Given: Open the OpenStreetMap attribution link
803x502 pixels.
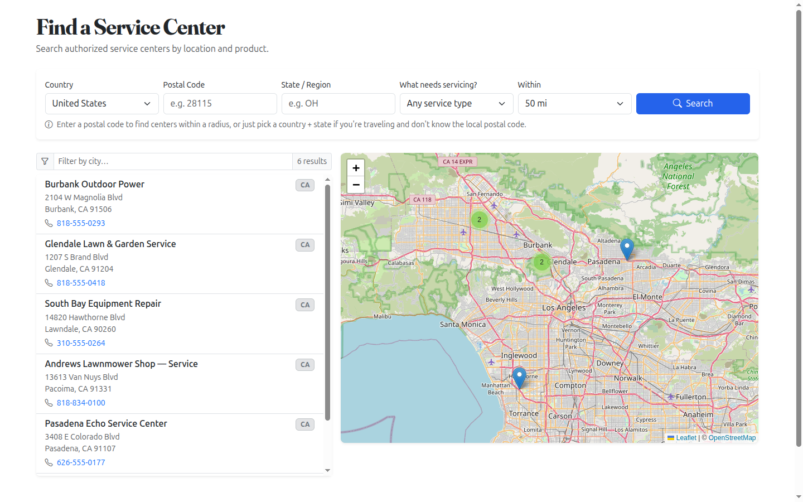Looking at the screenshot, I should 732,438.
